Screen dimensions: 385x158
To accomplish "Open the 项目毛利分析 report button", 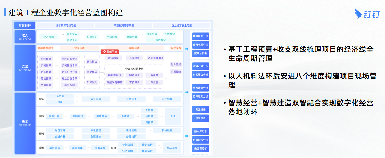I will (201, 45).
